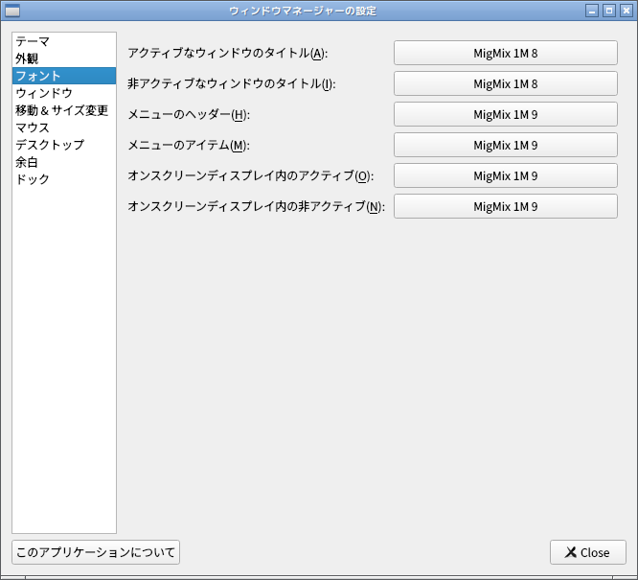Switch to the ウィンドウ section

[64, 93]
